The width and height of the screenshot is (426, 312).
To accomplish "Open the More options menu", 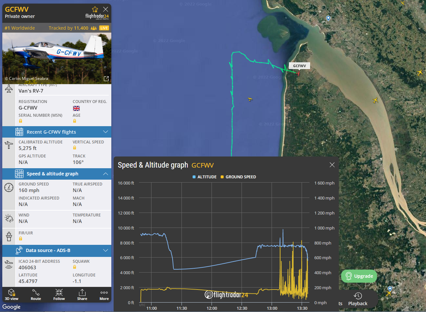I will click(104, 294).
